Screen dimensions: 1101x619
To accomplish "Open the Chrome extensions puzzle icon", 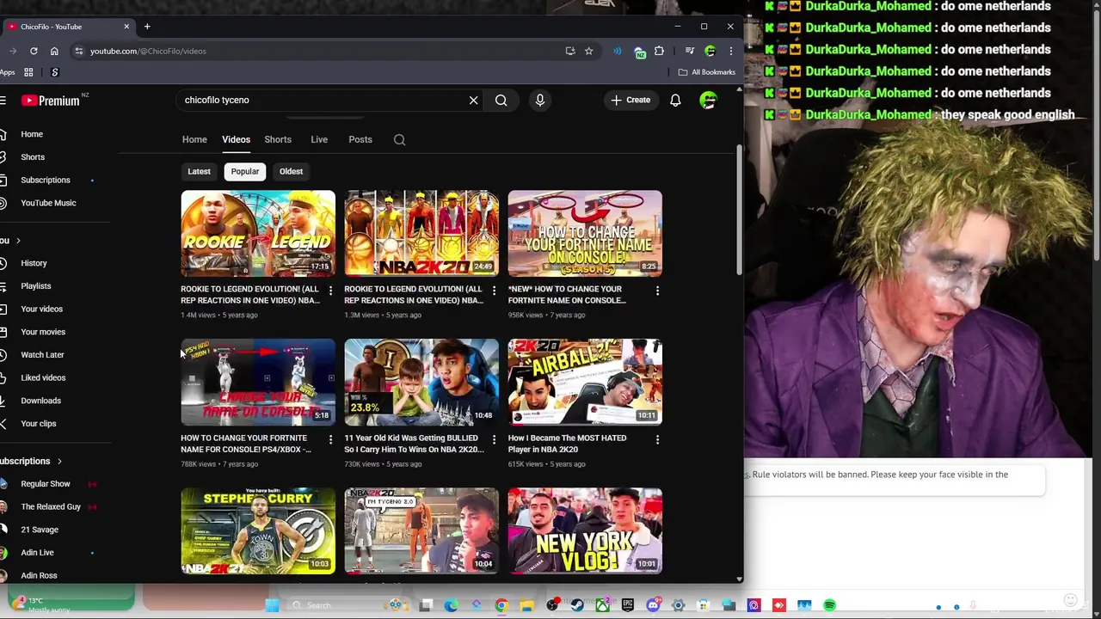I will click(660, 51).
